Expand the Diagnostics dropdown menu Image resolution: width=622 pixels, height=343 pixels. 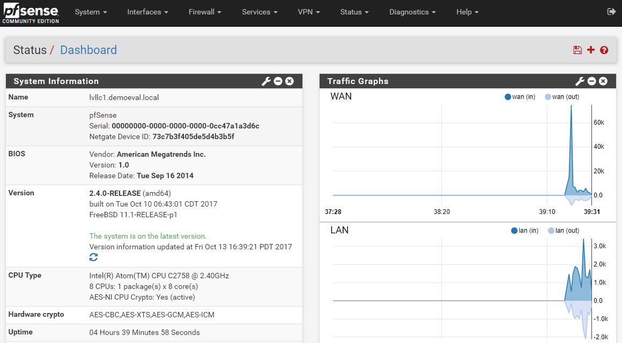click(412, 12)
